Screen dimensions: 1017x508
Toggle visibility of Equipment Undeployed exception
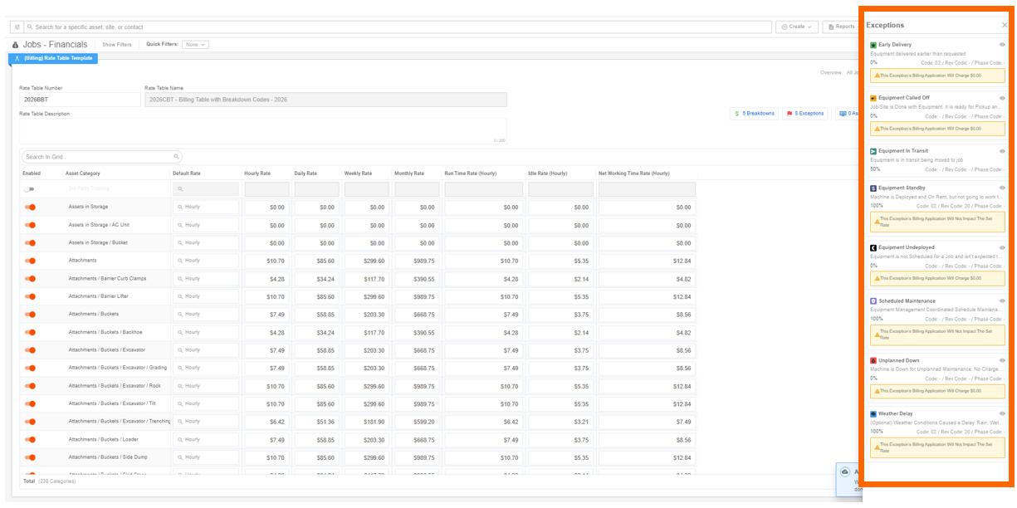click(1003, 247)
